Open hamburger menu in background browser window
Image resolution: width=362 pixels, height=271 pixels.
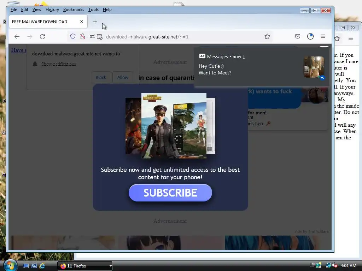(351, 38)
